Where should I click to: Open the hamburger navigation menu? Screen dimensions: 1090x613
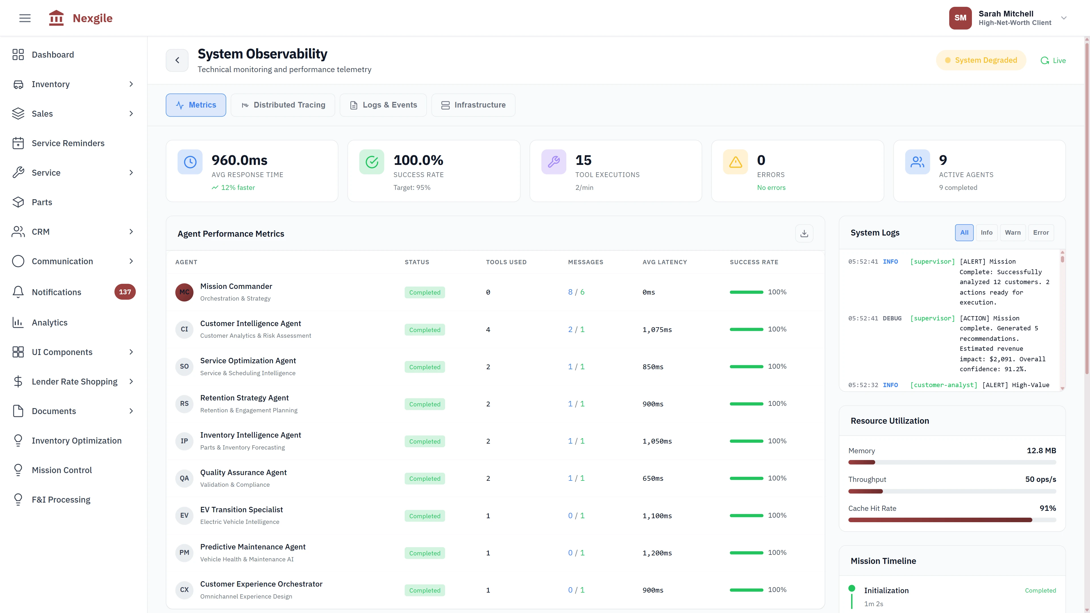click(24, 18)
